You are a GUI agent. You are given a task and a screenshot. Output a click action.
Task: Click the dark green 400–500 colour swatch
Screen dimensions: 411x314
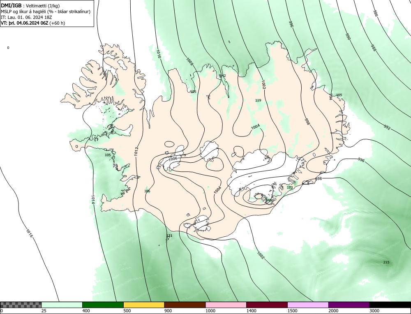(103, 305)
